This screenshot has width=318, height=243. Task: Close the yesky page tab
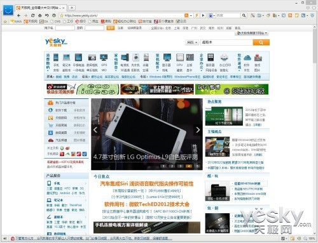coord(64,8)
